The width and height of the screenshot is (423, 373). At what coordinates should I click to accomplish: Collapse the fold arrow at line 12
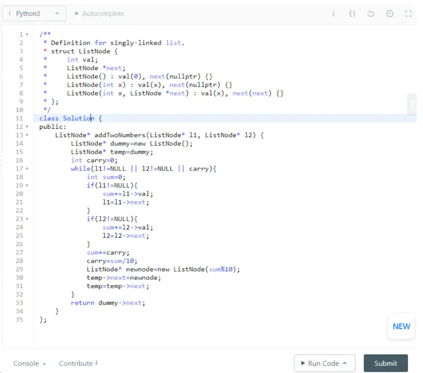coord(27,127)
